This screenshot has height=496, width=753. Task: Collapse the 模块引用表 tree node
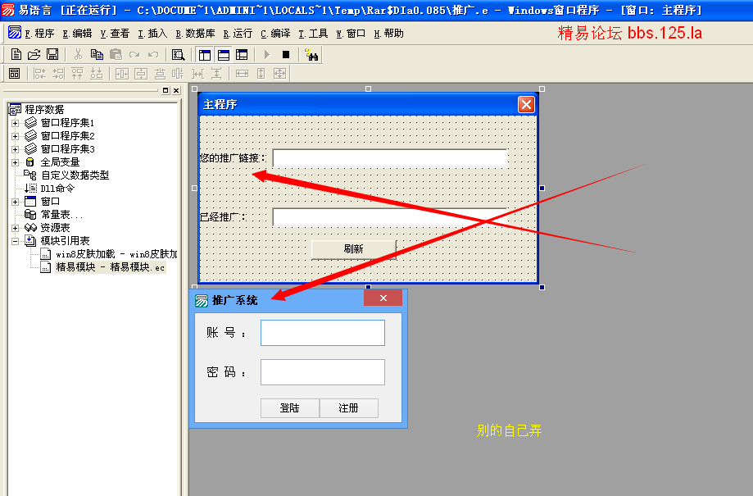point(16,241)
